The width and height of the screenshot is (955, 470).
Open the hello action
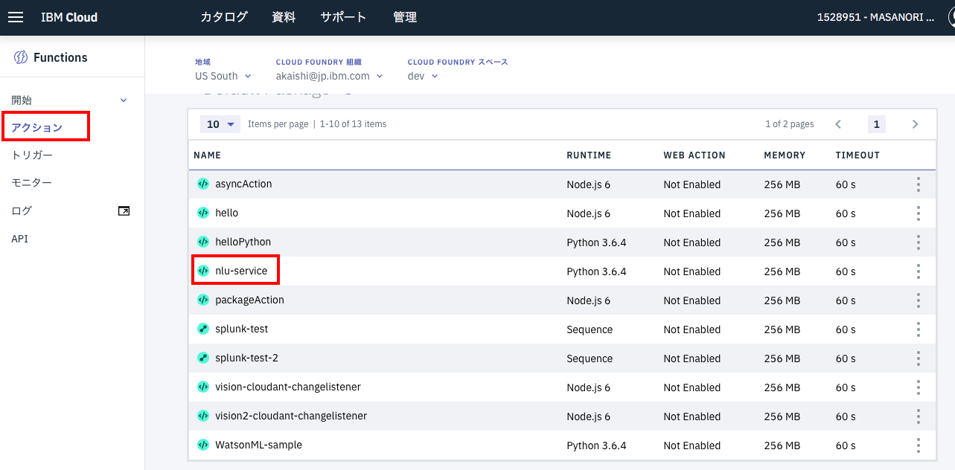[x=226, y=213]
